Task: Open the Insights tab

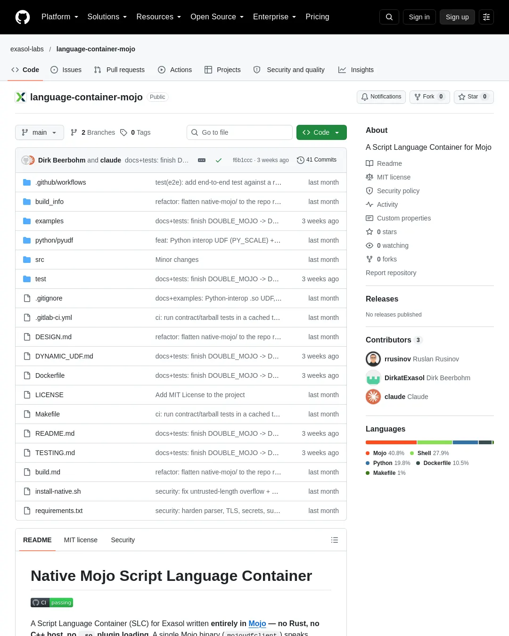Action: click(x=356, y=70)
